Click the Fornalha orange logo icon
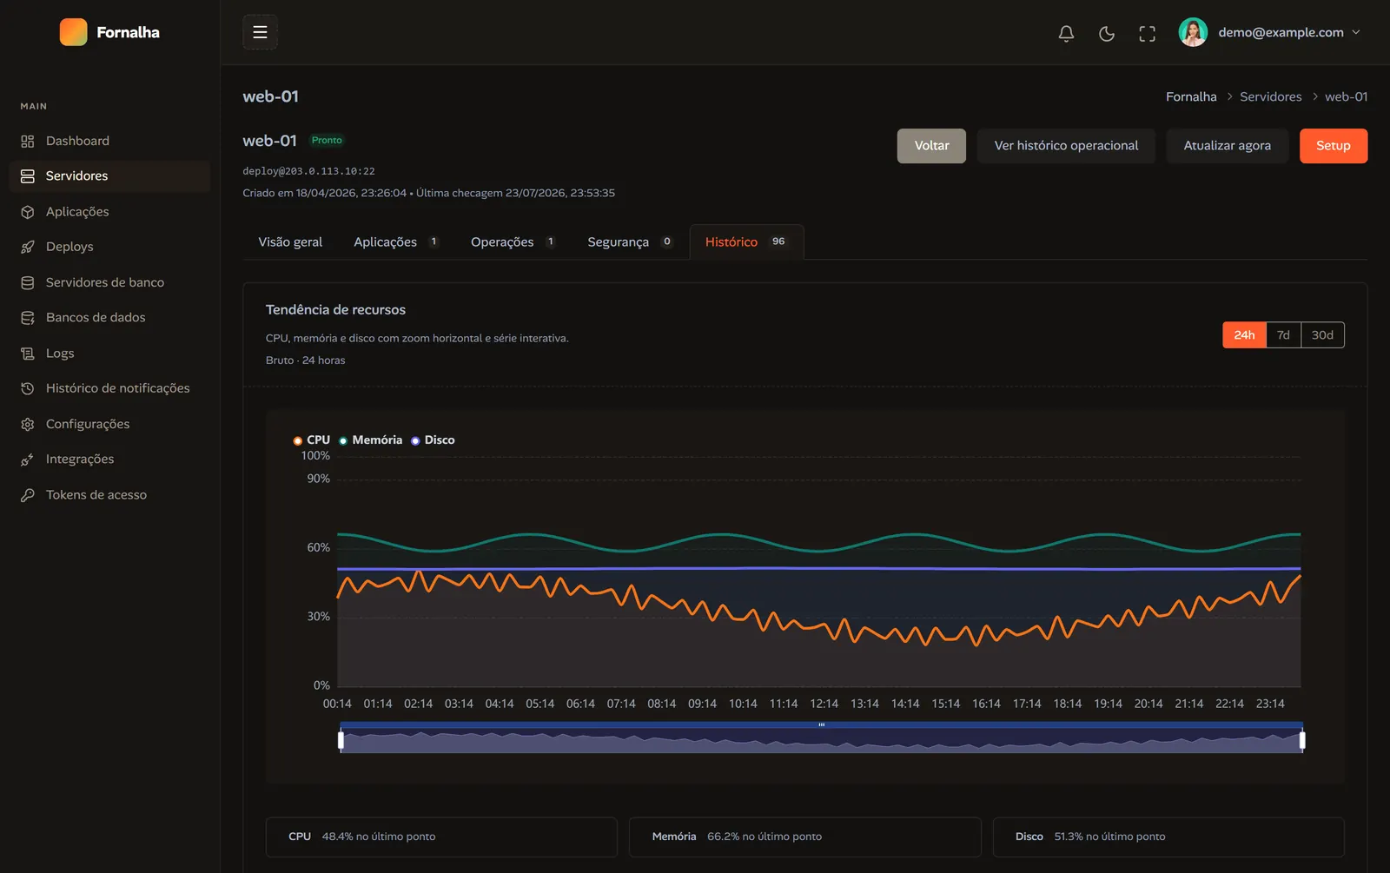 73,32
